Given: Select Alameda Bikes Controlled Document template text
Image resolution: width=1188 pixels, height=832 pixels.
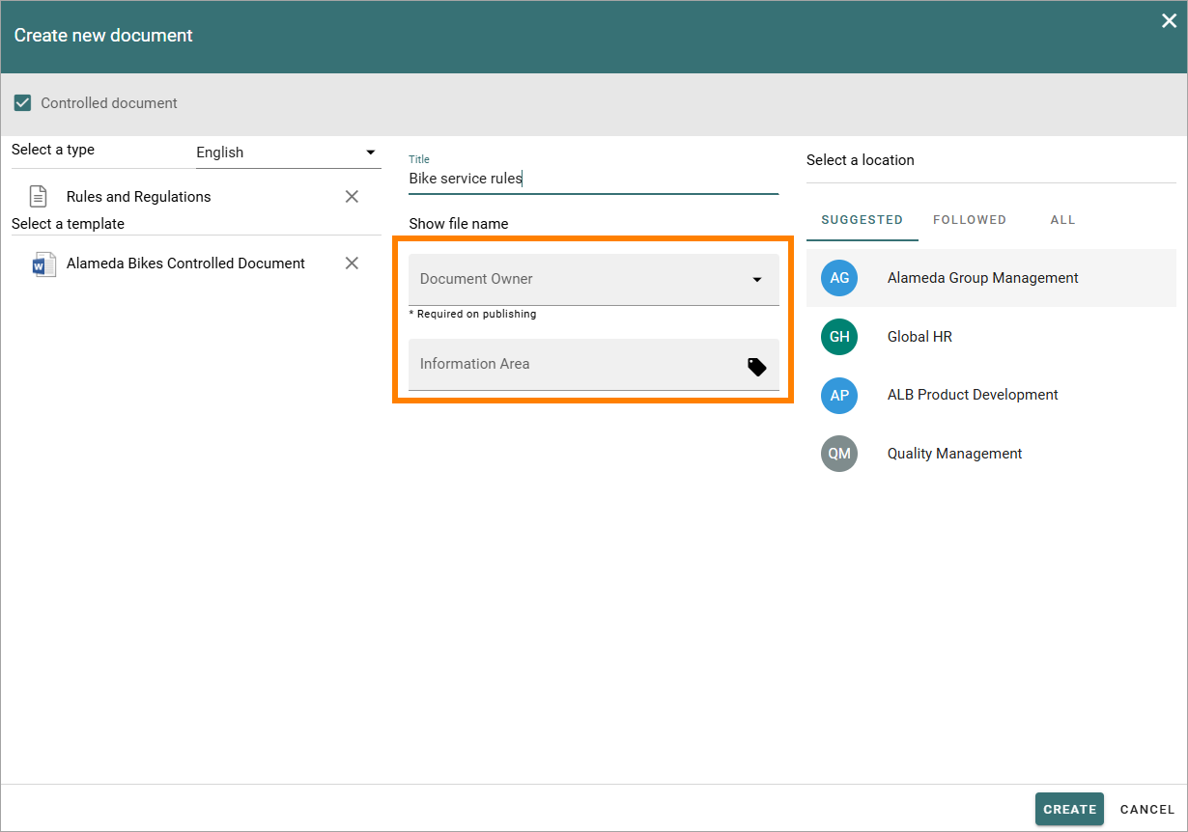Looking at the screenshot, I should pos(185,263).
